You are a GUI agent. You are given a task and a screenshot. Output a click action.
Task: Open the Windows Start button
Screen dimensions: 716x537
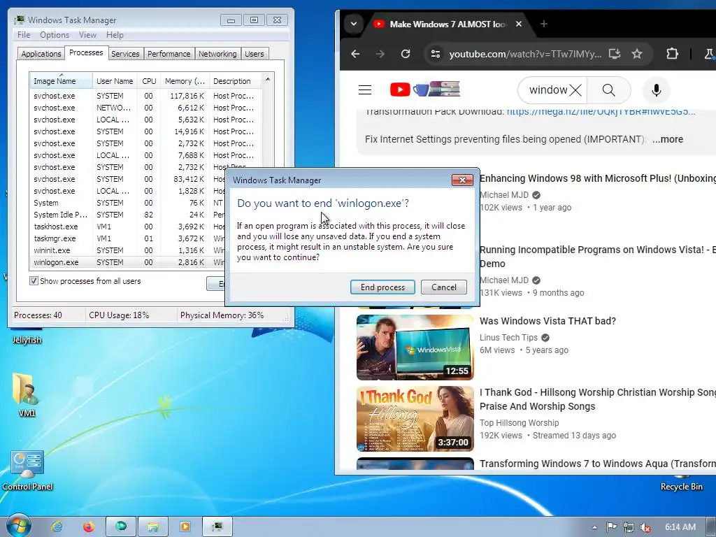click(x=18, y=527)
